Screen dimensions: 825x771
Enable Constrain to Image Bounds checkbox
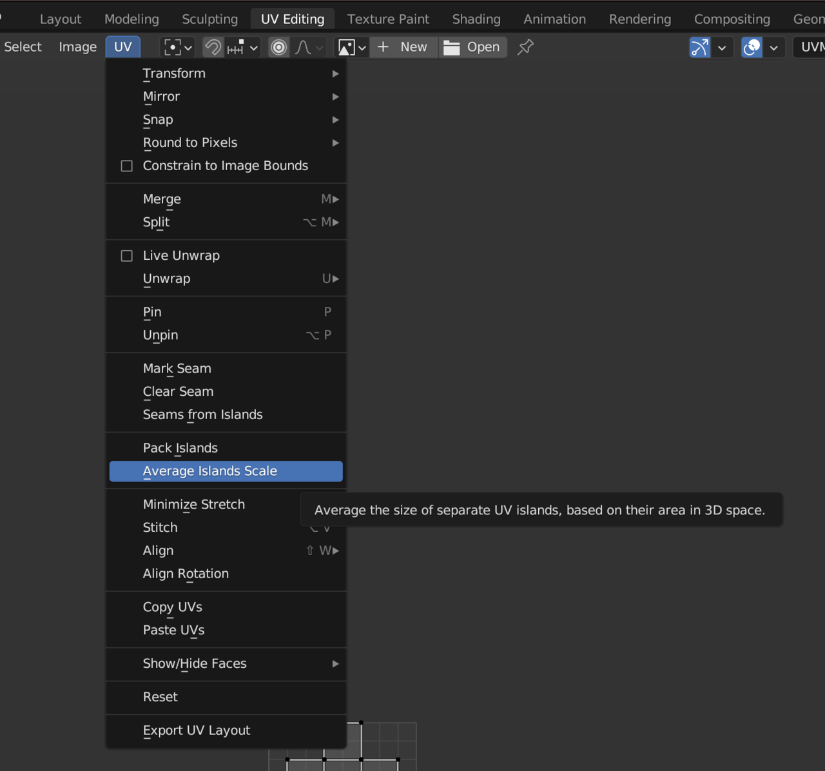(x=127, y=166)
